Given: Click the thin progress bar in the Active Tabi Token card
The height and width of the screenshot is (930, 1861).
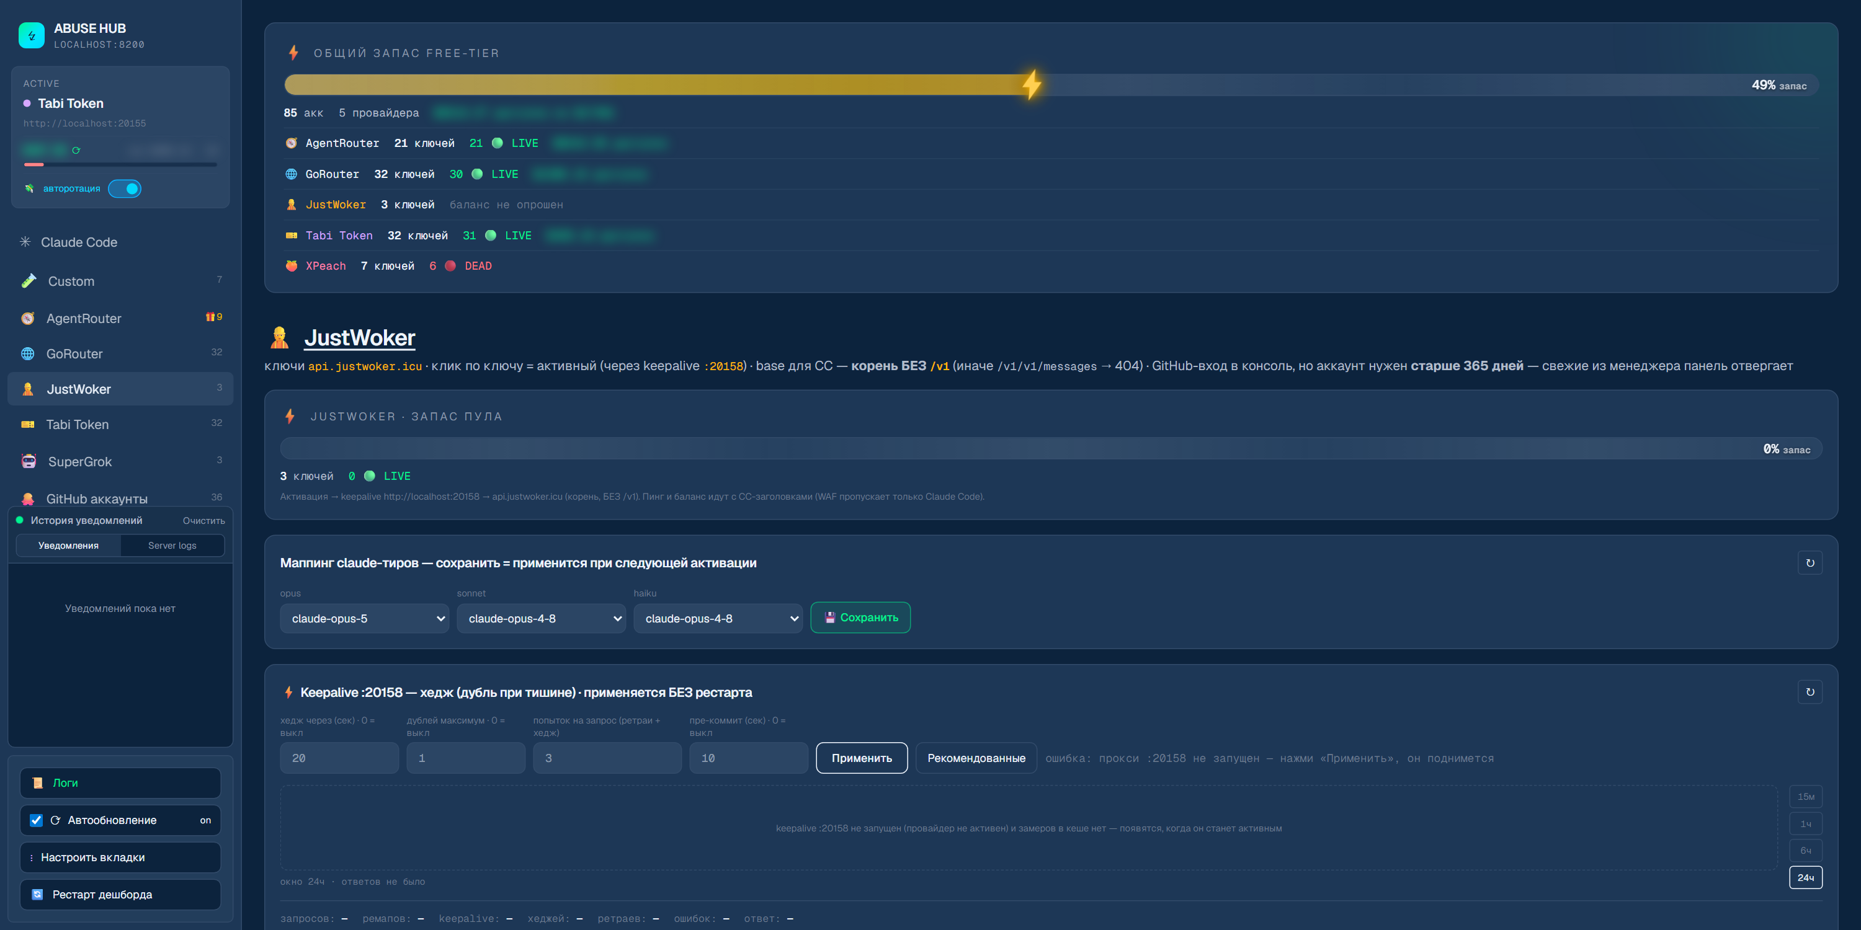Looking at the screenshot, I should tap(120, 165).
